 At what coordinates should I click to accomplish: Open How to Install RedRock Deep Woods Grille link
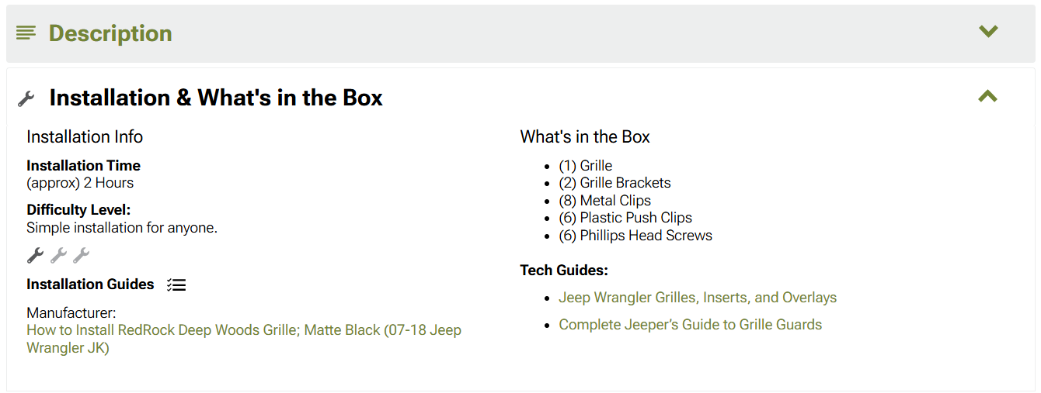click(244, 339)
